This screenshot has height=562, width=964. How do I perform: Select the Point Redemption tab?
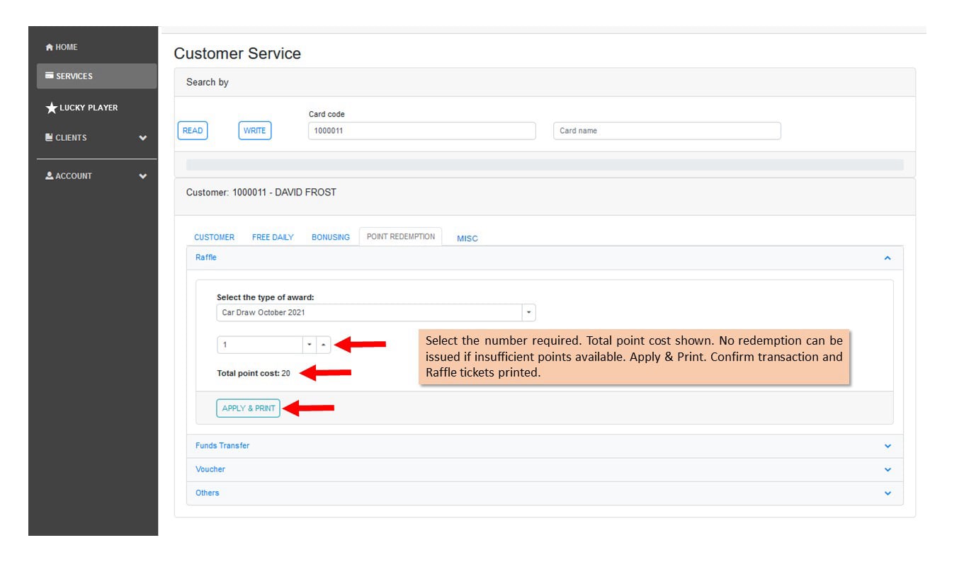[401, 237]
